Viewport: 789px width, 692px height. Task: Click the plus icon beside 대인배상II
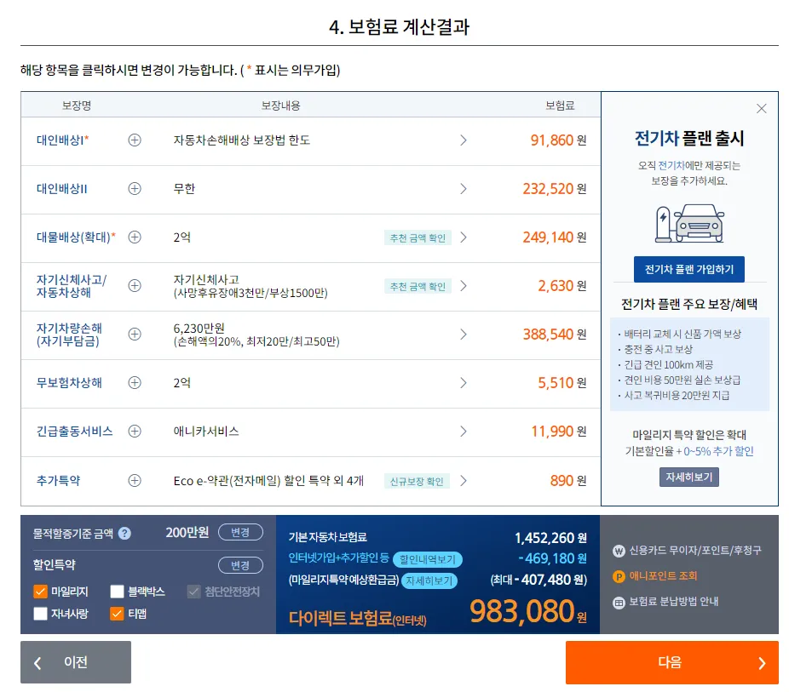pos(135,189)
